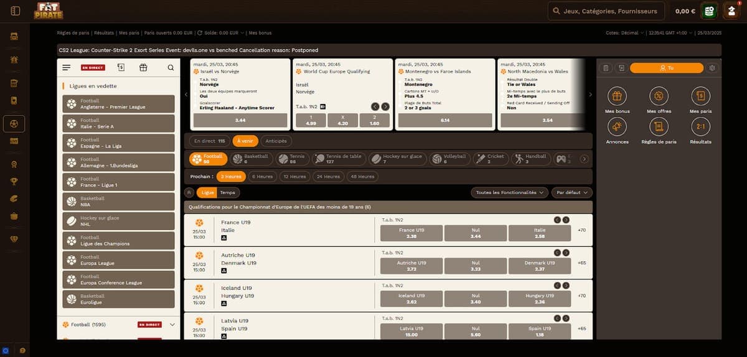747x357 pixels.
Task: Open Règles de paris top menu link
Action: point(73,33)
